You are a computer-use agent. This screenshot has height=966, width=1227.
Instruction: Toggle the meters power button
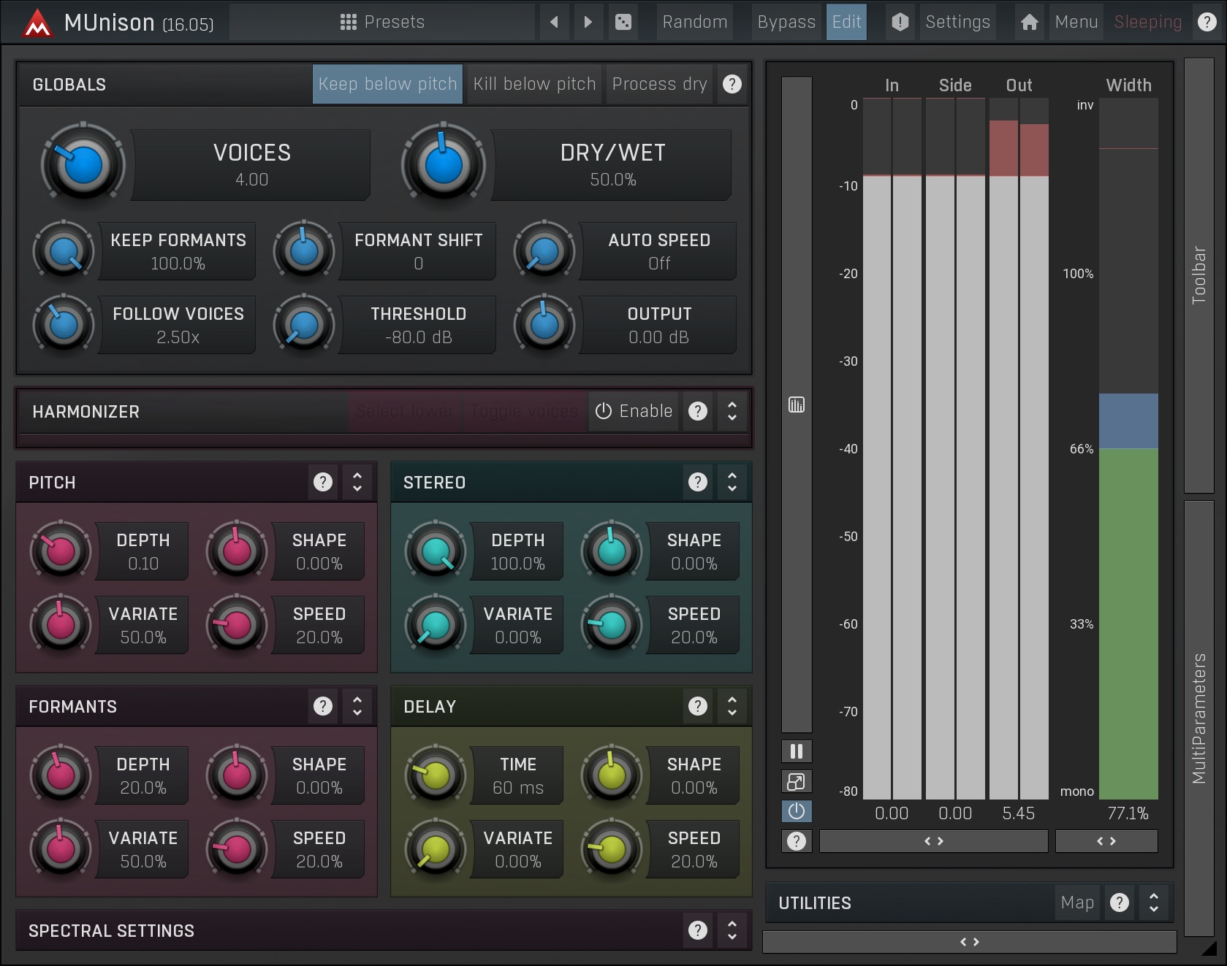(797, 811)
